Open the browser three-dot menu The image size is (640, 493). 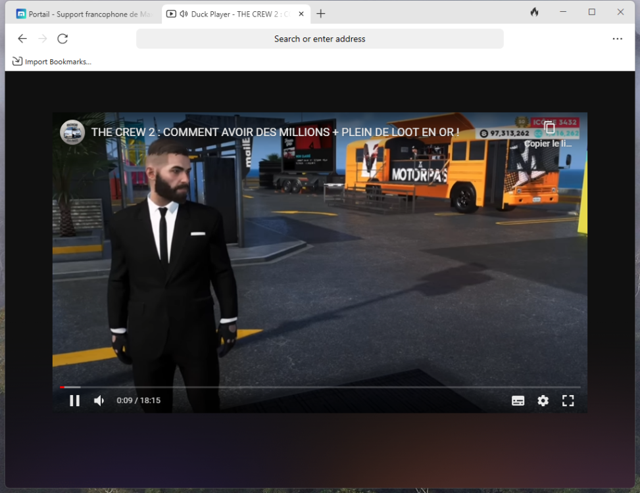point(617,39)
